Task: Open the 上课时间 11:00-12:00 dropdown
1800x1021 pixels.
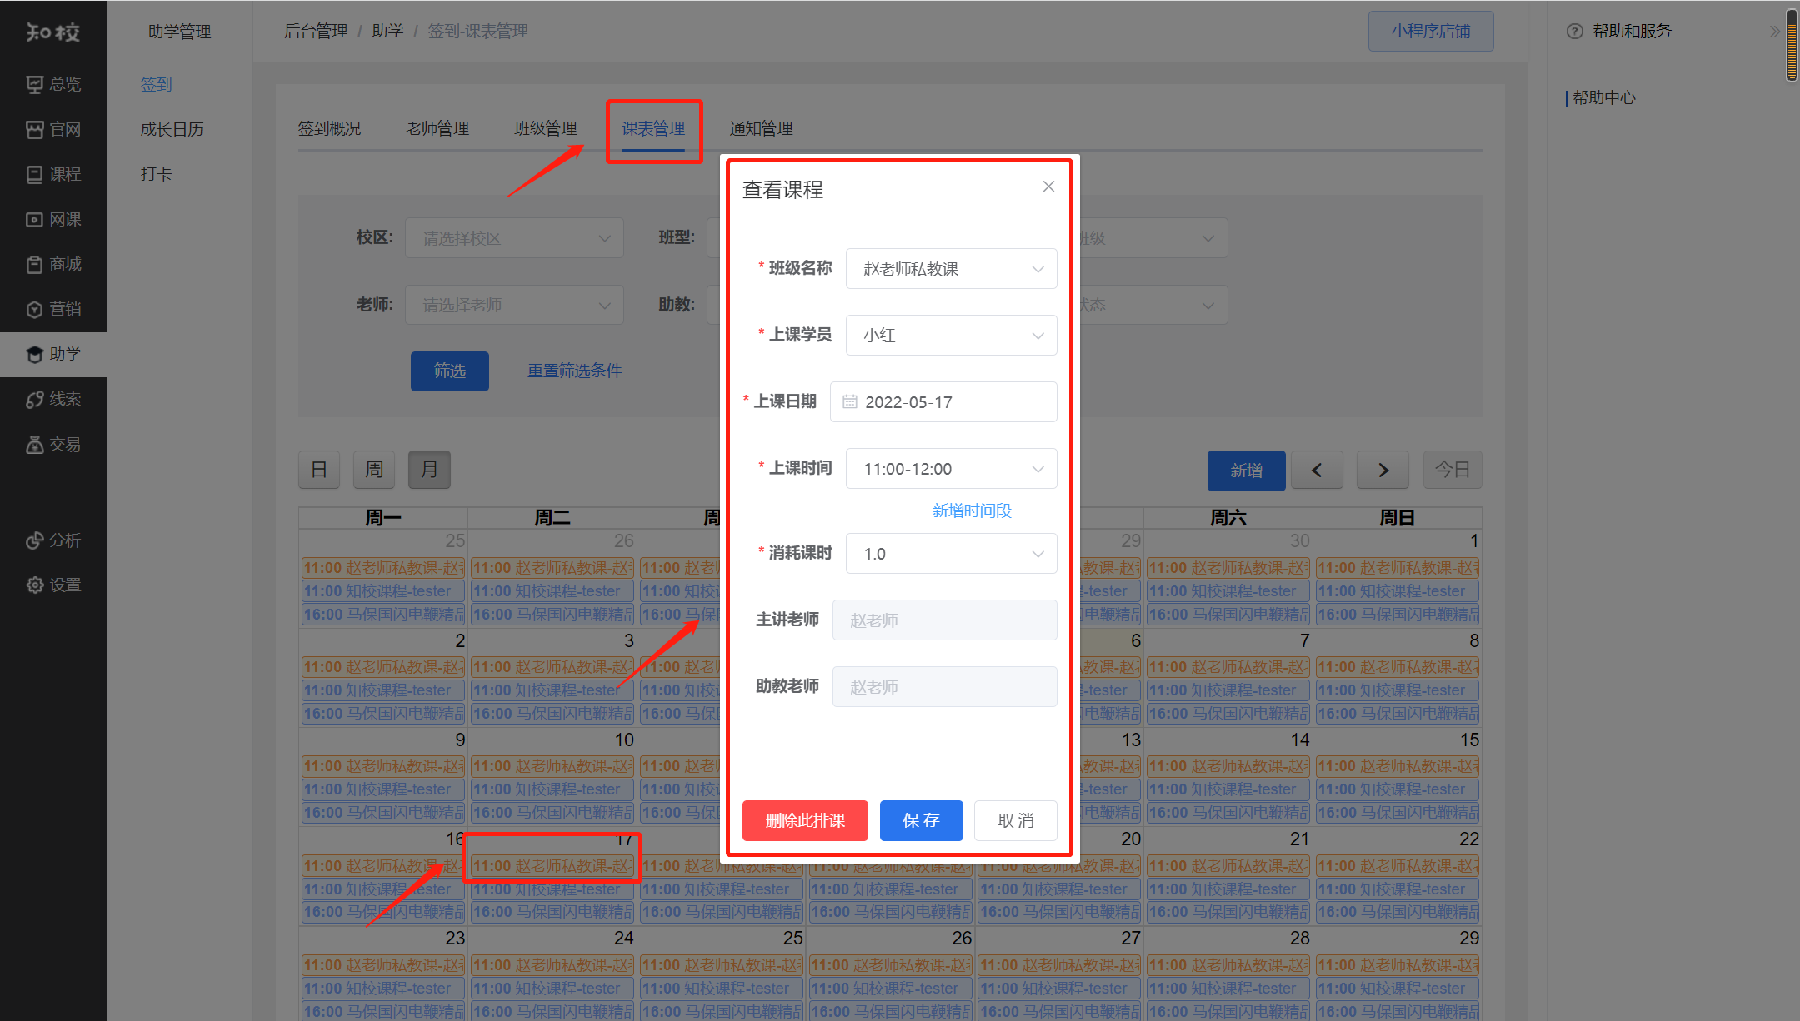Action: point(951,469)
